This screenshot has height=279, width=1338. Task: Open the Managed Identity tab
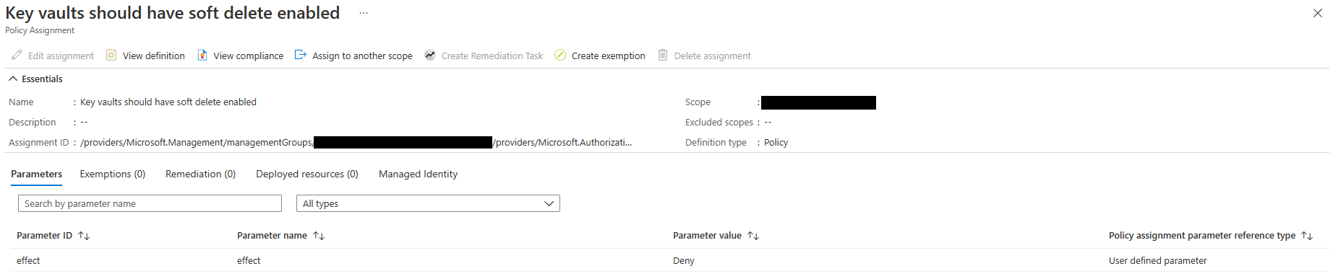point(418,174)
